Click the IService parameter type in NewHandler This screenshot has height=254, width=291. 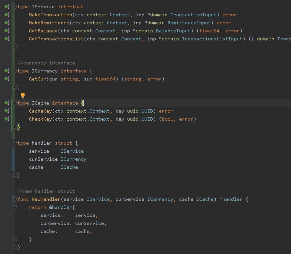click(98, 199)
